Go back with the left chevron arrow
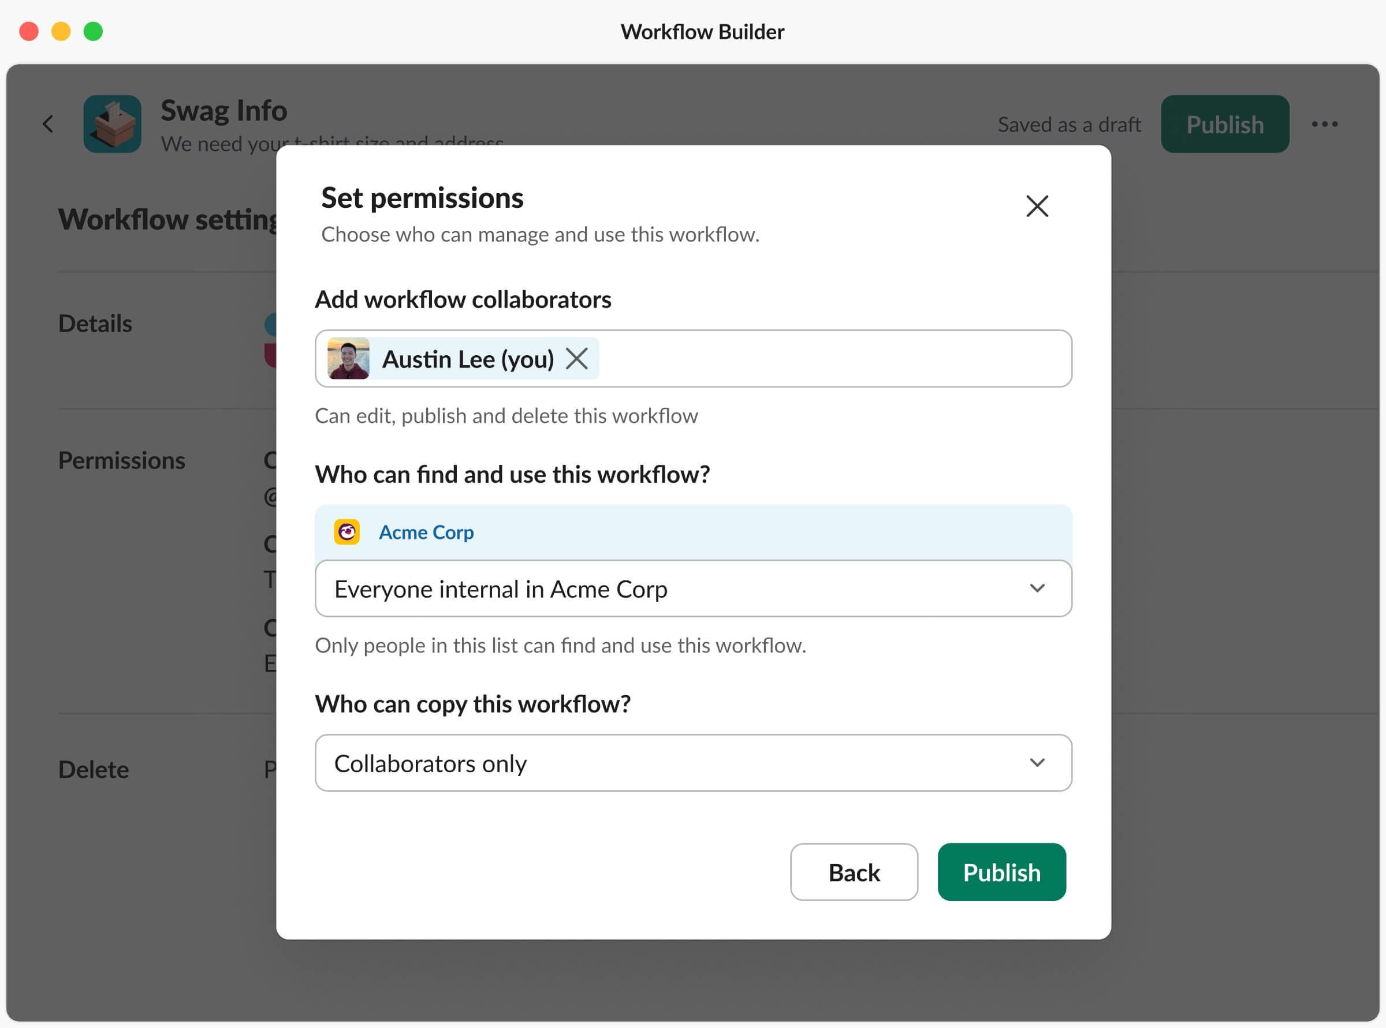This screenshot has height=1028, width=1386. [48, 124]
